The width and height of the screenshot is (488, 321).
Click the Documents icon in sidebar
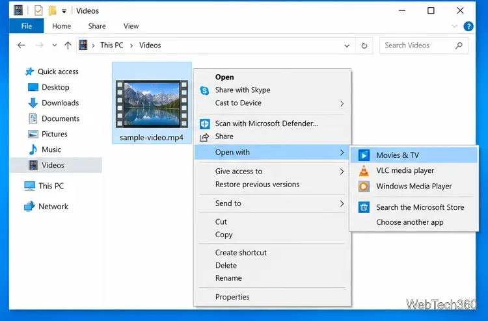click(x=33, y=118)
